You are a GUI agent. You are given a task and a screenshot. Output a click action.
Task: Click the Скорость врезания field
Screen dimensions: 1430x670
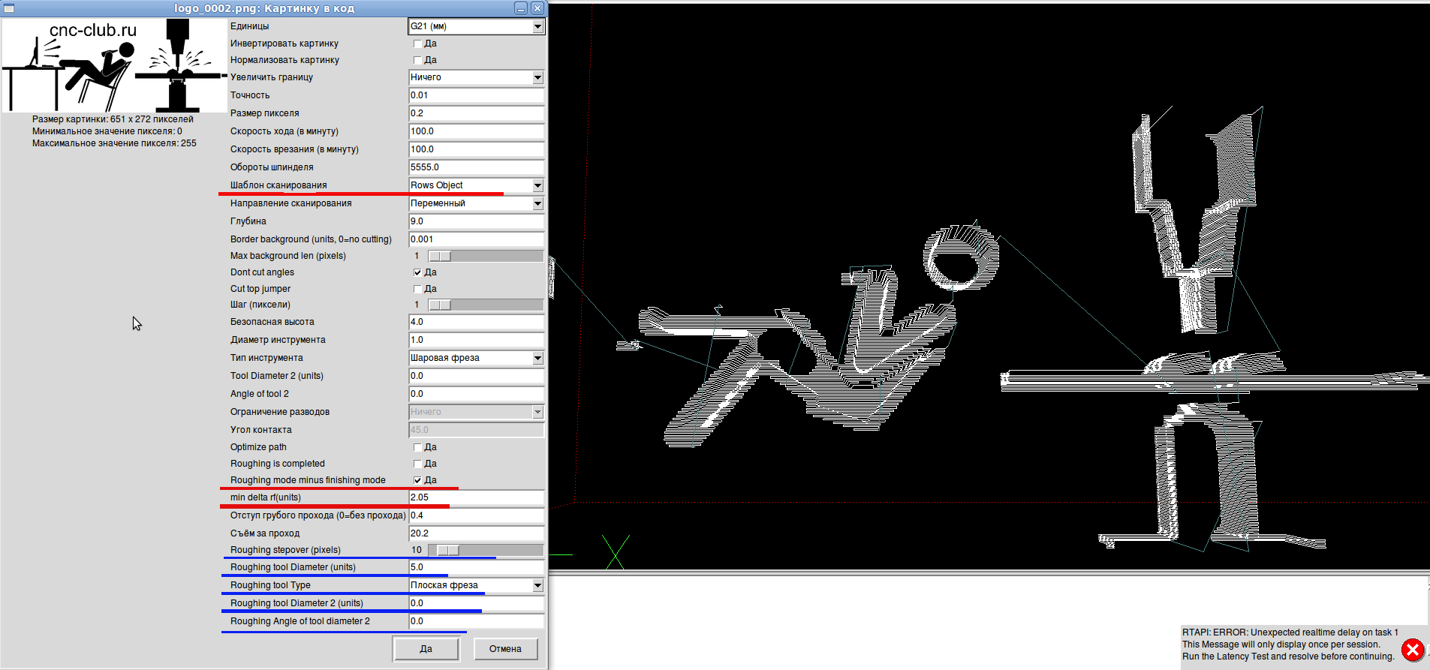click(476, 149)
